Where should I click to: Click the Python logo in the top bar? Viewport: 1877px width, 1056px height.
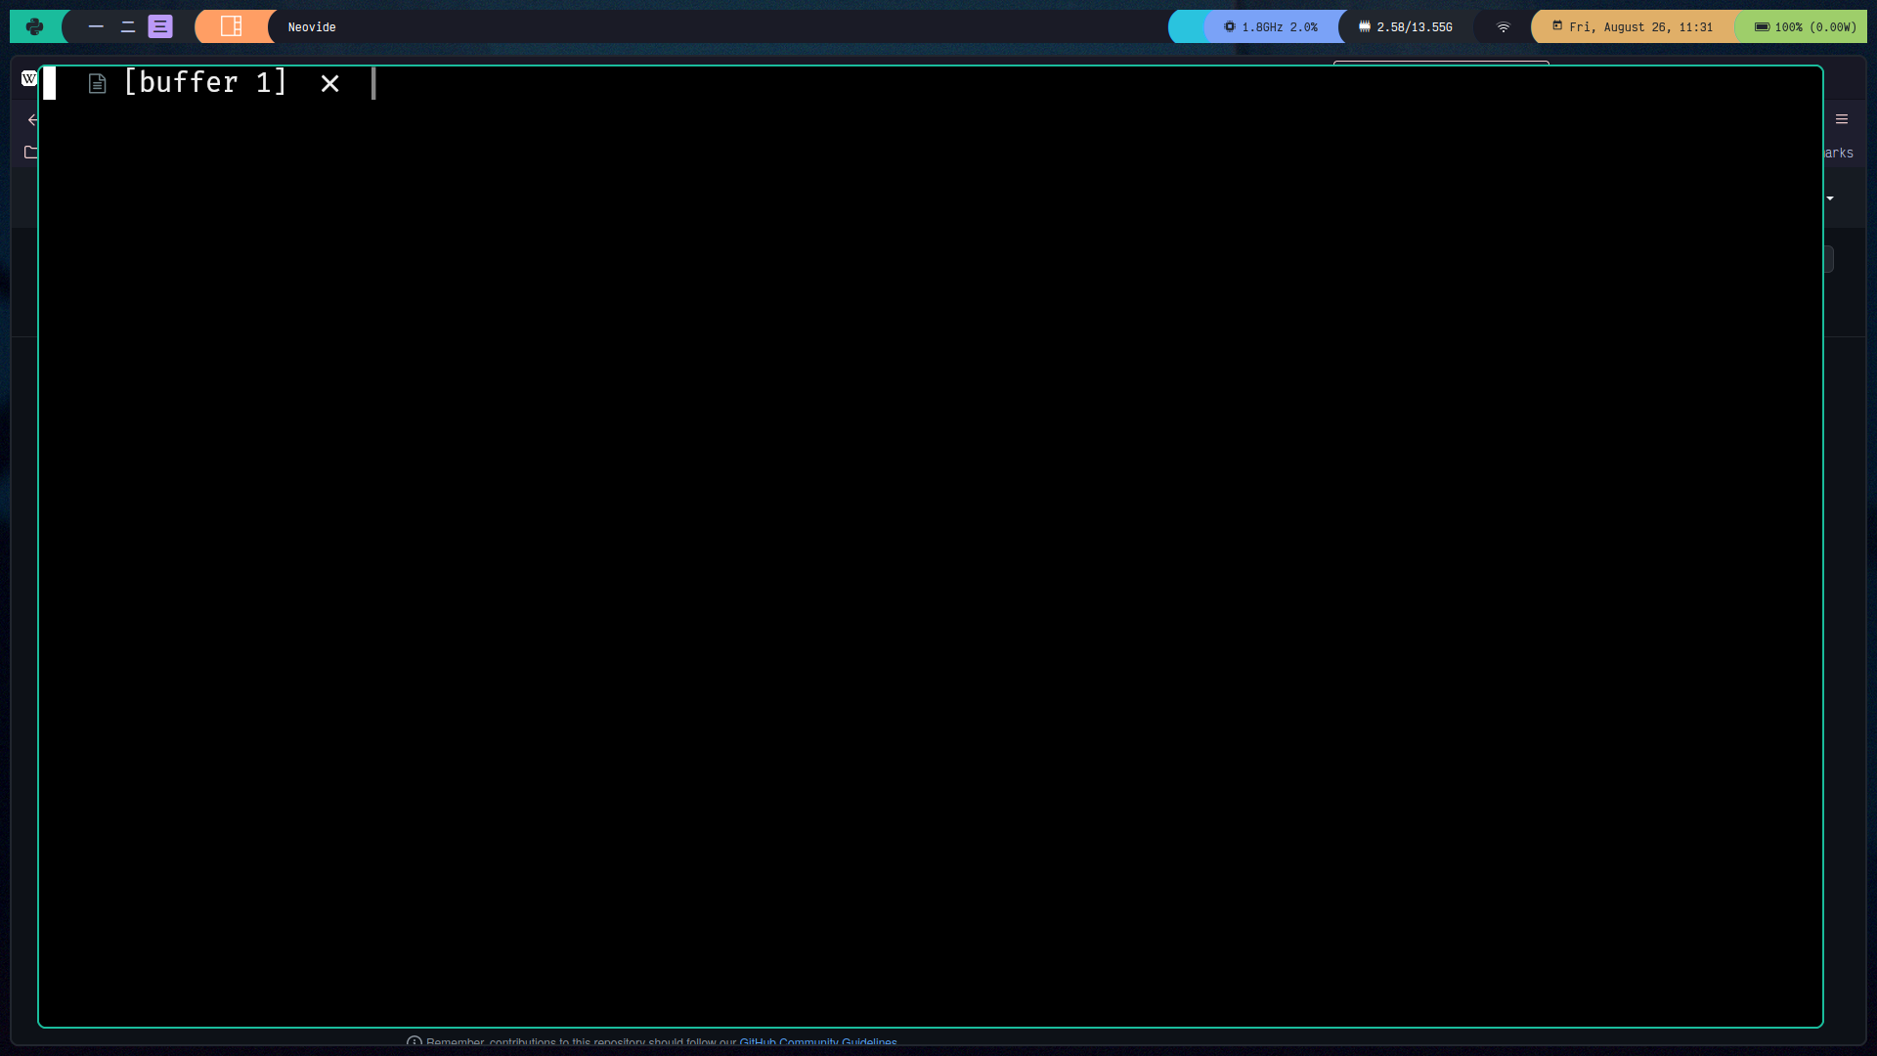point(35,26)
